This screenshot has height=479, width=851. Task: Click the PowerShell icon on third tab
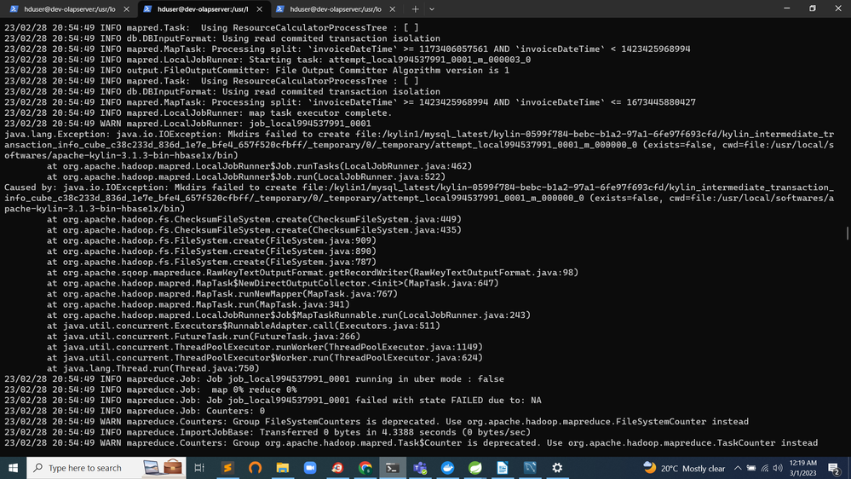(x=280, y=9)
